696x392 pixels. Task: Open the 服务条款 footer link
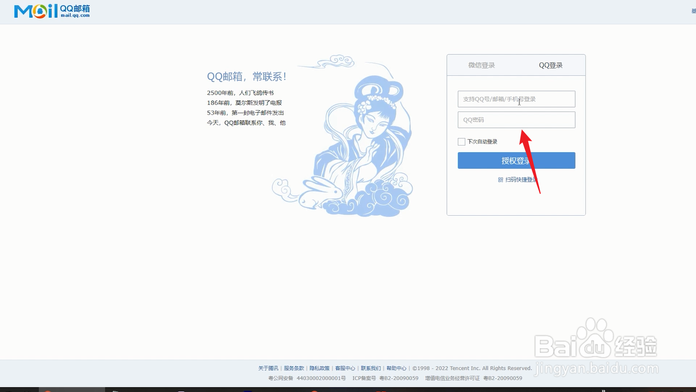pyautogui.click(x=294, y=368)
